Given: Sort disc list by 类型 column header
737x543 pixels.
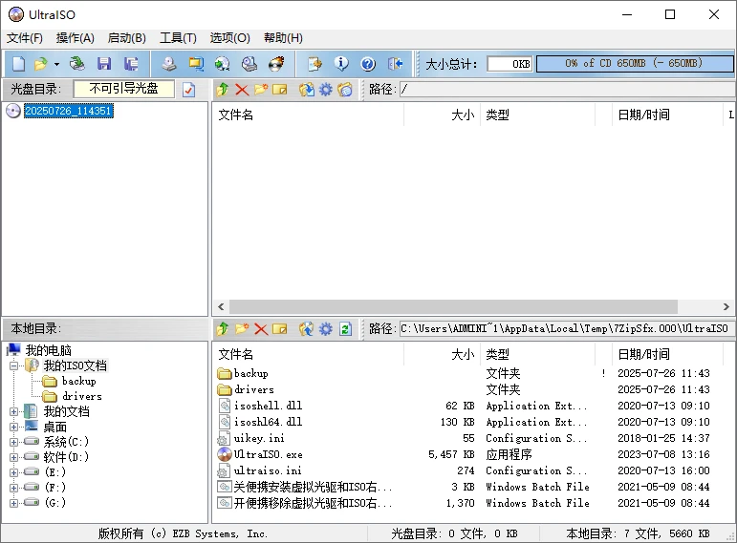Looking at the screenshot, I should pos(537,115).
